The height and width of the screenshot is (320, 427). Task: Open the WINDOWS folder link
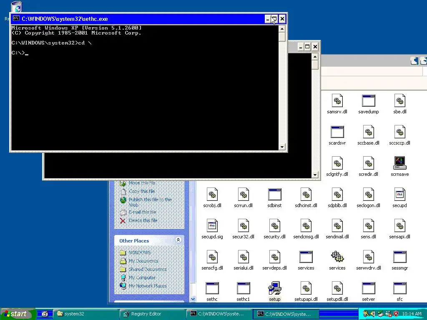[140, 252]
